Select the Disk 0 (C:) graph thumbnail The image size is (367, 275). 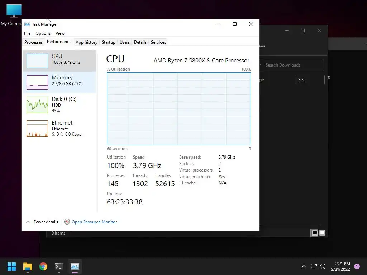[37, 105]
